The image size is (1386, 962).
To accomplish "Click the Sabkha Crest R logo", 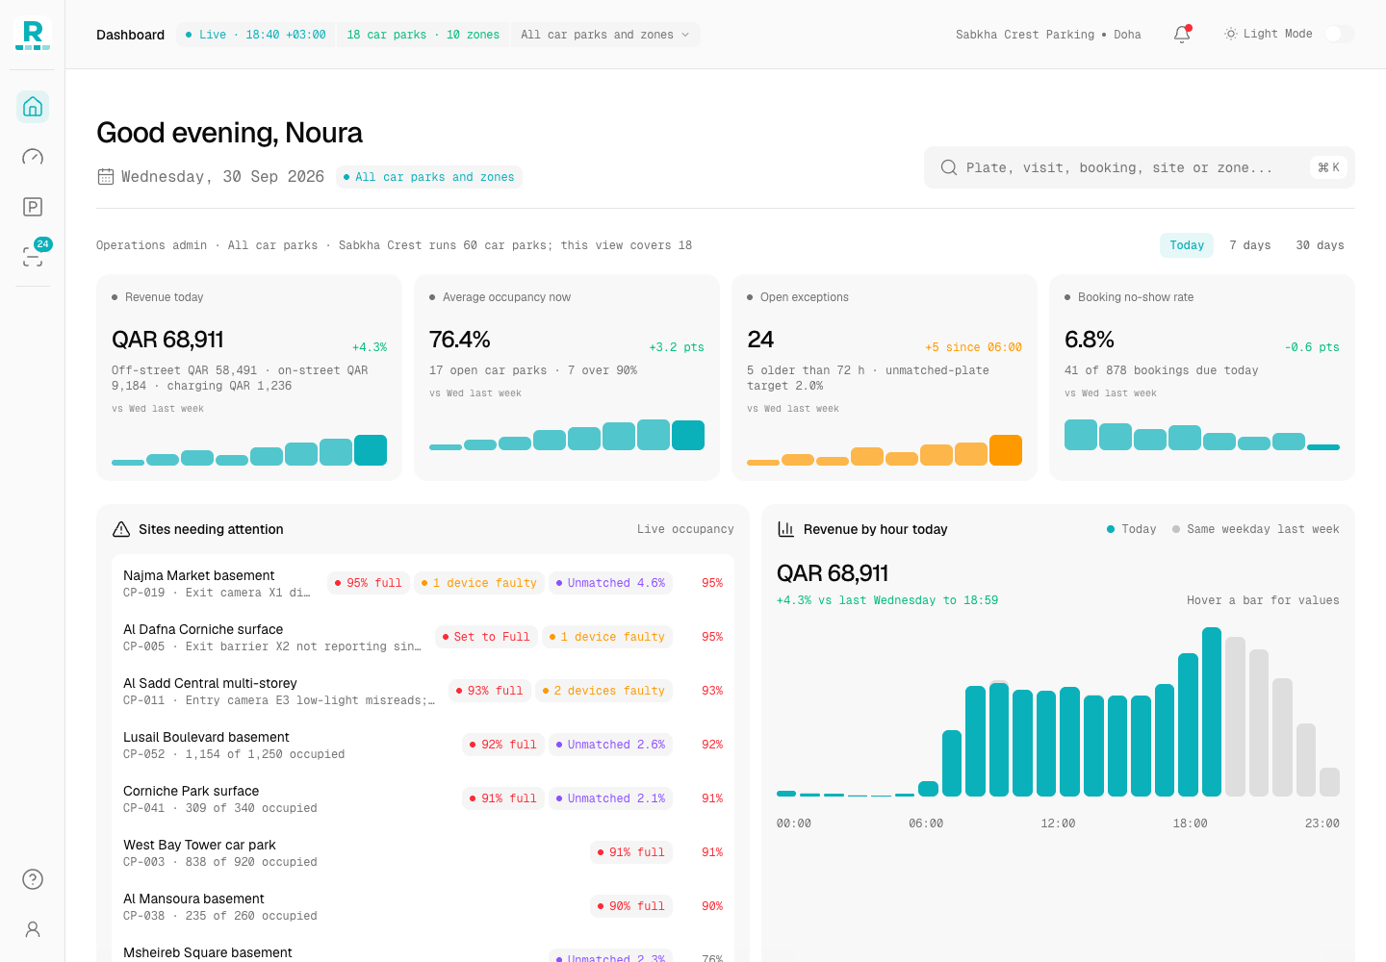I will (33, 35).
